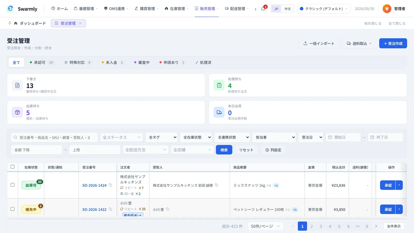414x233 pixels.
Task: Select the 特殊対応 filter tab
Action: point(78,62)
